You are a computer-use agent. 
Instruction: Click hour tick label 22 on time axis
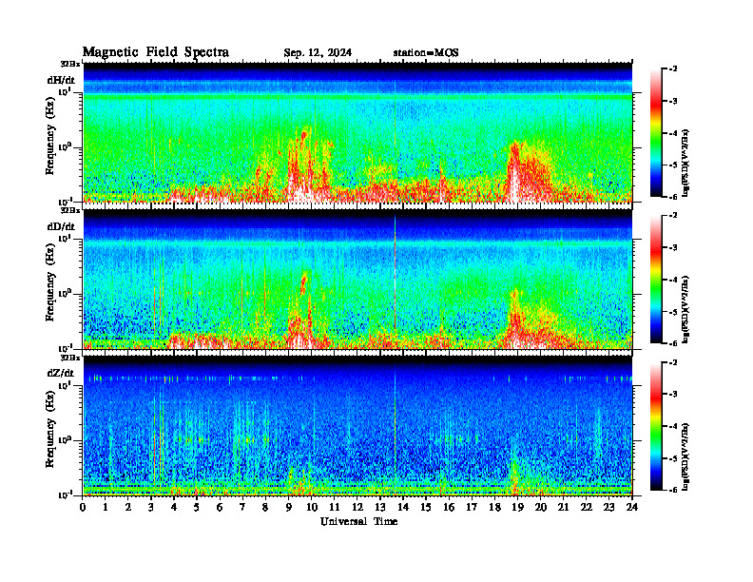[x=587, y=508]
